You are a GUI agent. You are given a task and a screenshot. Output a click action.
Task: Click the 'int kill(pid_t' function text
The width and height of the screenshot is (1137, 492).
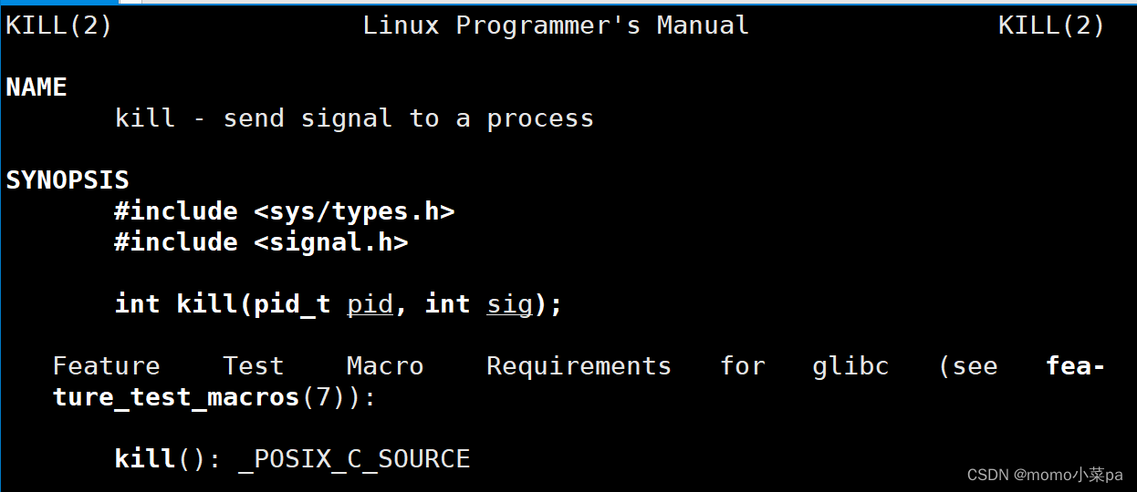click(223, 304)
